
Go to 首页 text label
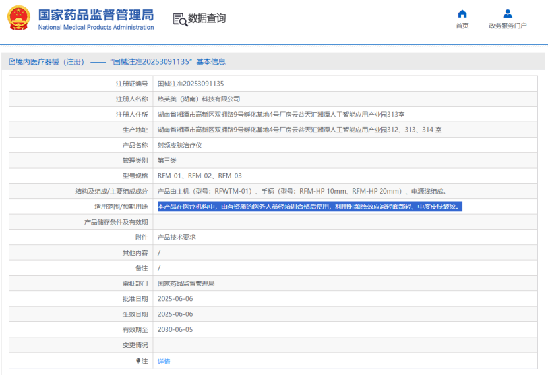462,26
